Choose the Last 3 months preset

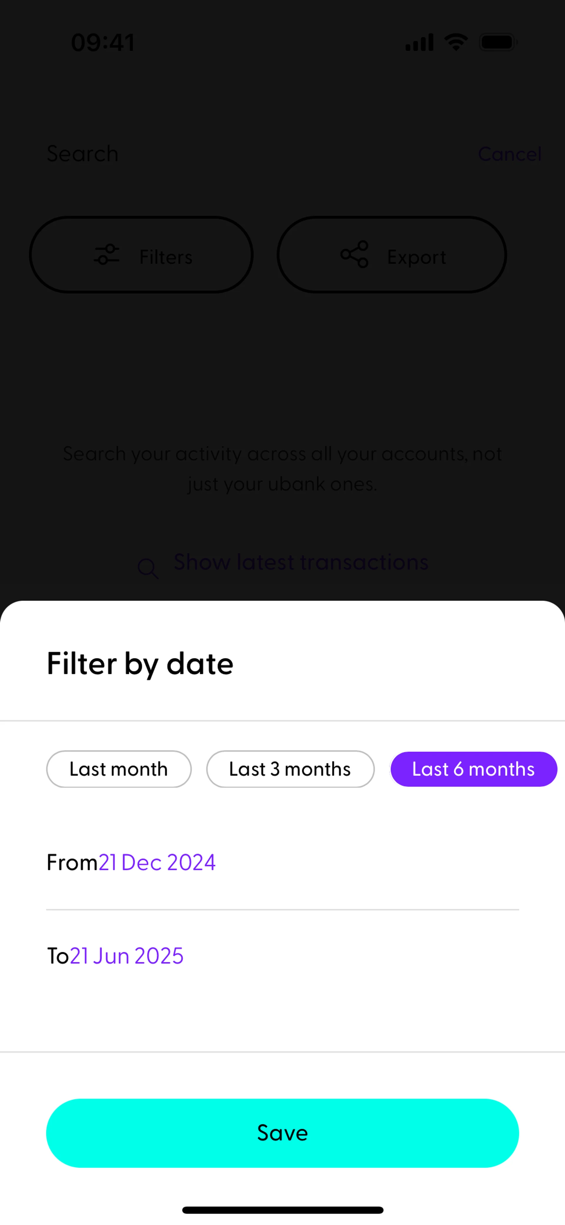click(290, 769)
